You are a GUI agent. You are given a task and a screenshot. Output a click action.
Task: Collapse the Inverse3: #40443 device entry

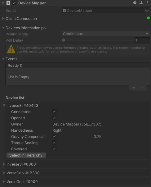pyautogui.click(x=4, y=105)
